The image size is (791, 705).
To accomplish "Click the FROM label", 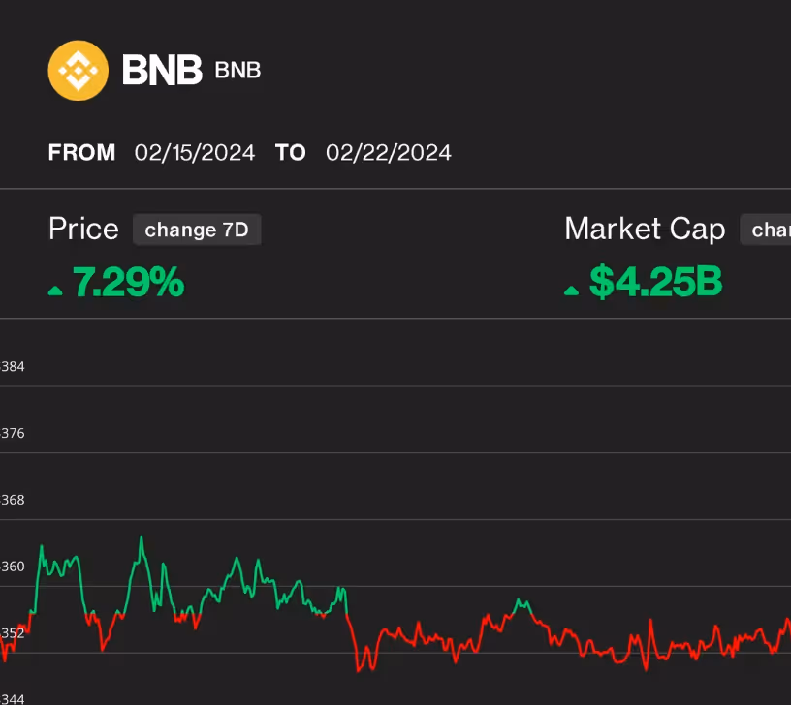I will click(81, 153).
